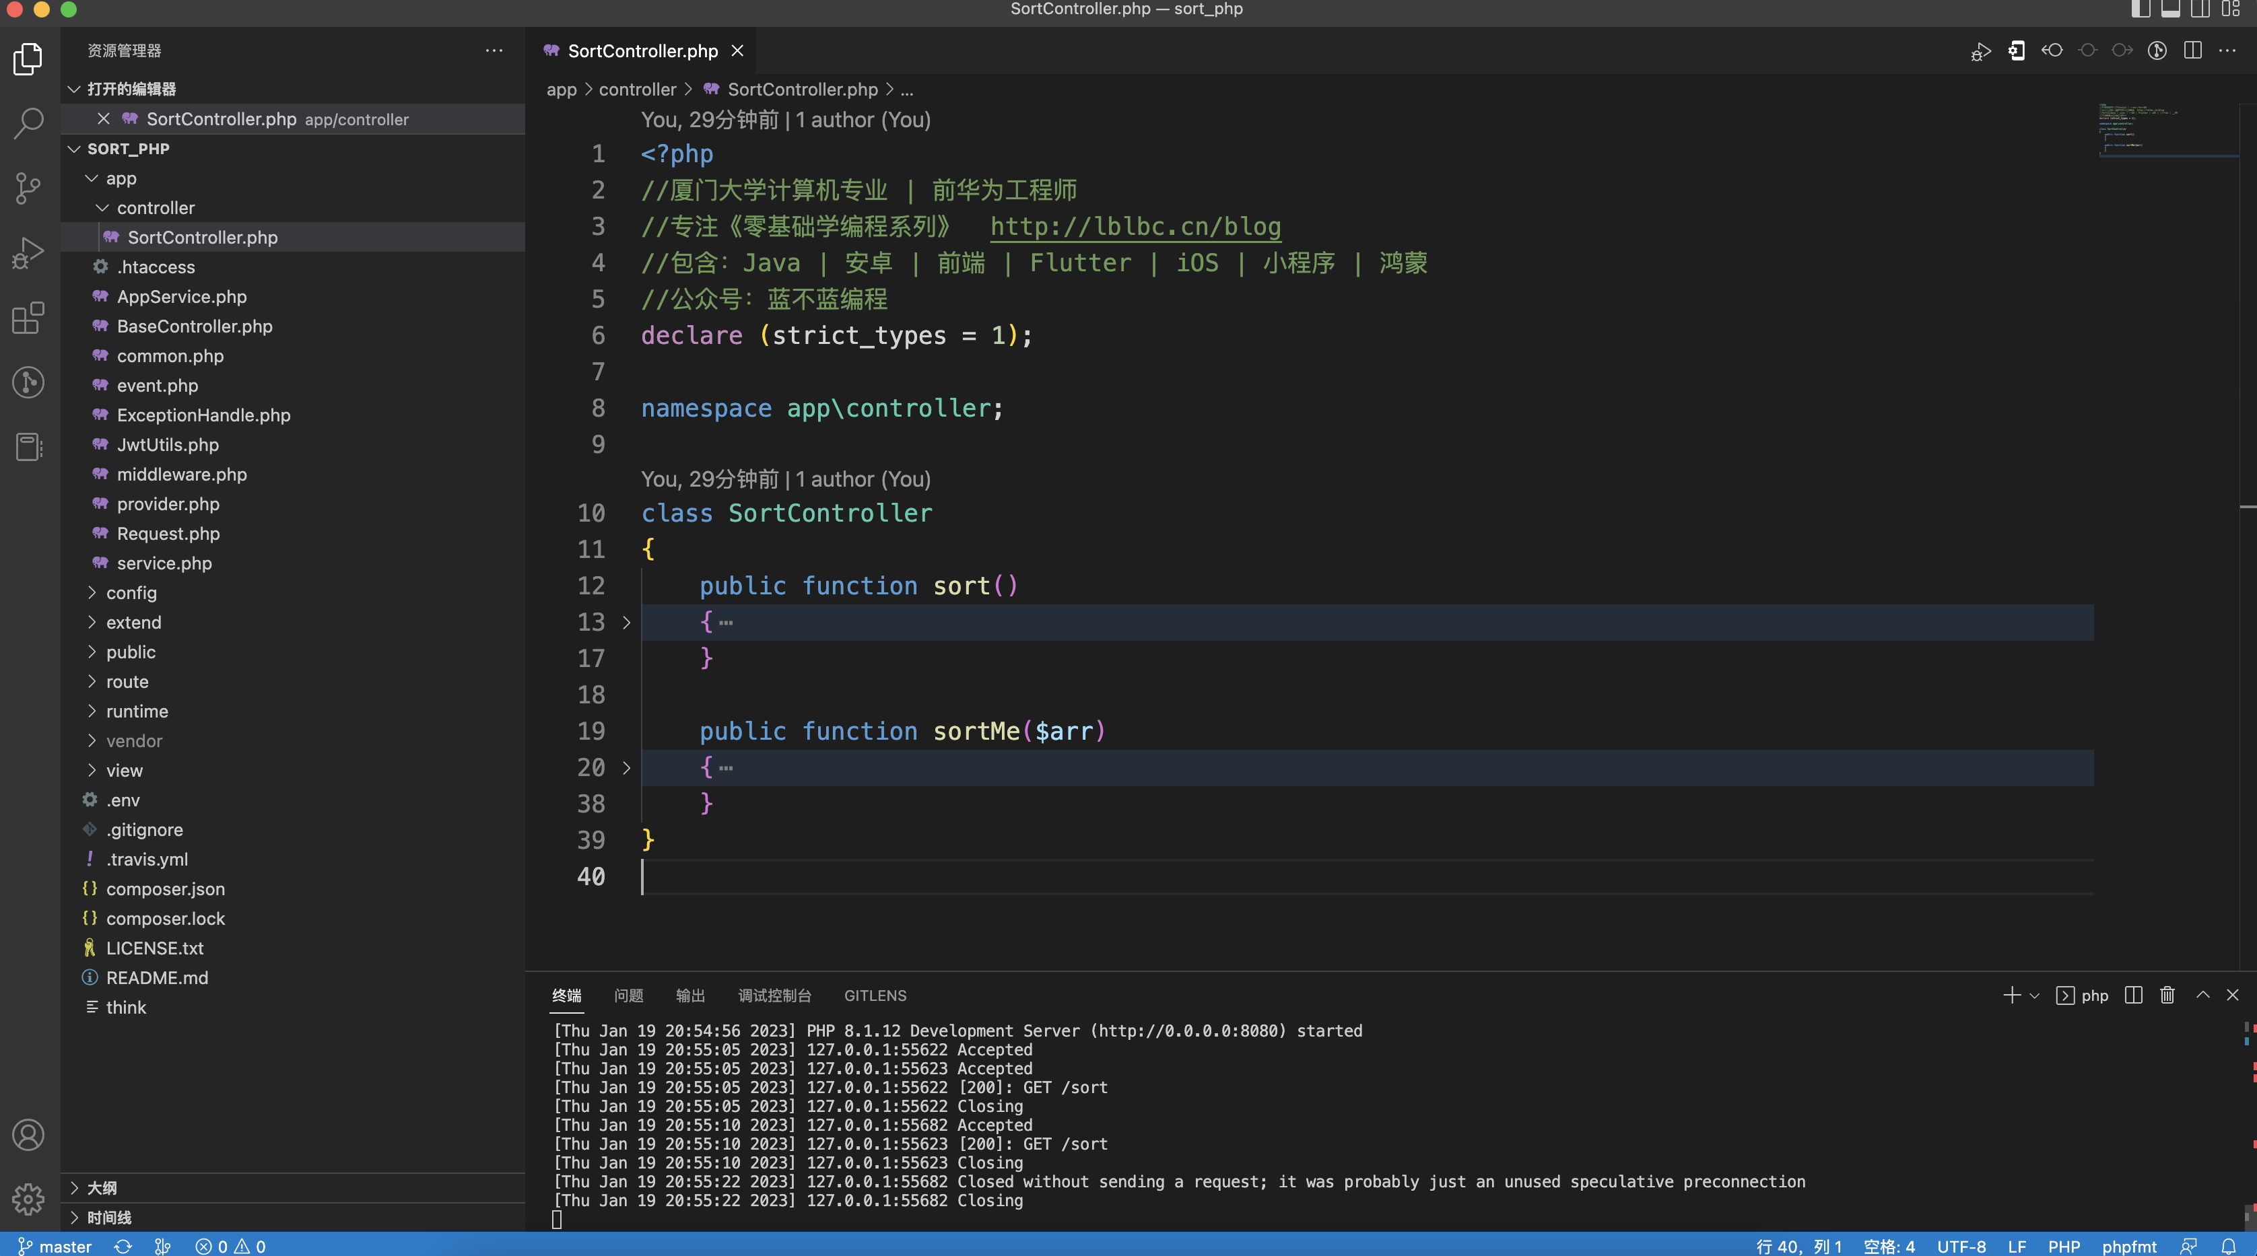Image resolution: width=2257 pixels, height=1256 pixels.
Task: Open SortController.php in editor
Action: [x=203, y=237]
